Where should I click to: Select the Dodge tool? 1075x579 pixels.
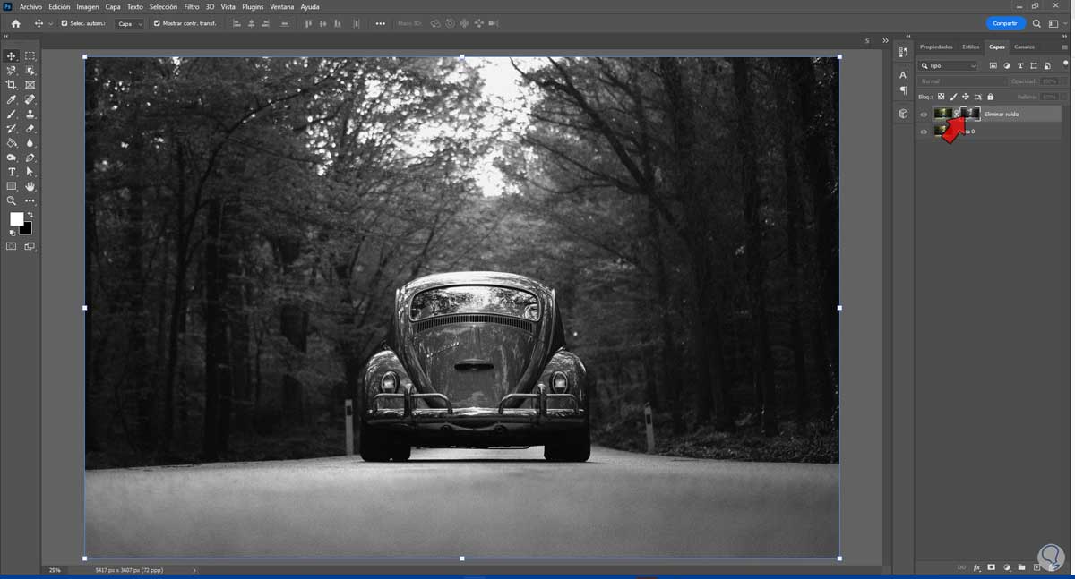(x=12, y=158)
